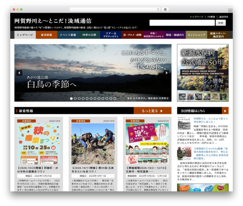Open the 湯めぐり stamp rally poster image

tap(147, 144)
